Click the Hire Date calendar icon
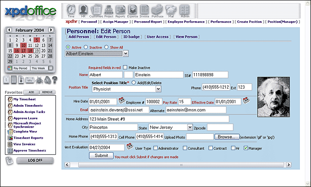Screen dimensions: 311x187 pos(122,101)
